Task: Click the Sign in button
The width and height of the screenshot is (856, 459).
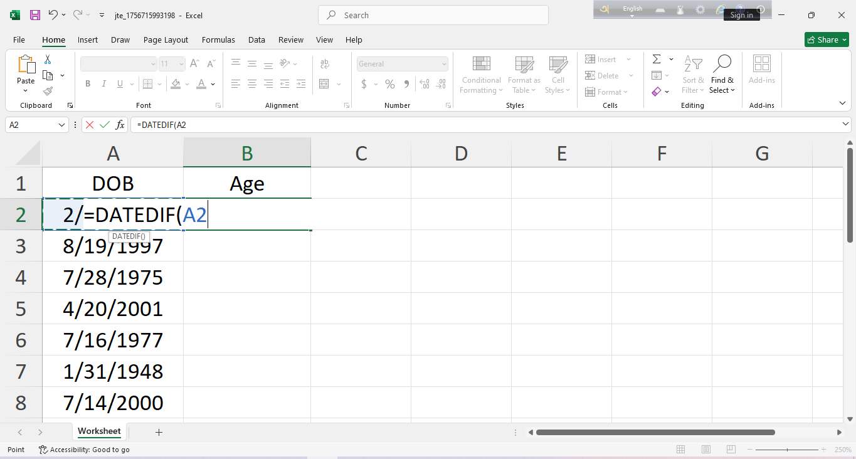Action: (x=741, y=15)
